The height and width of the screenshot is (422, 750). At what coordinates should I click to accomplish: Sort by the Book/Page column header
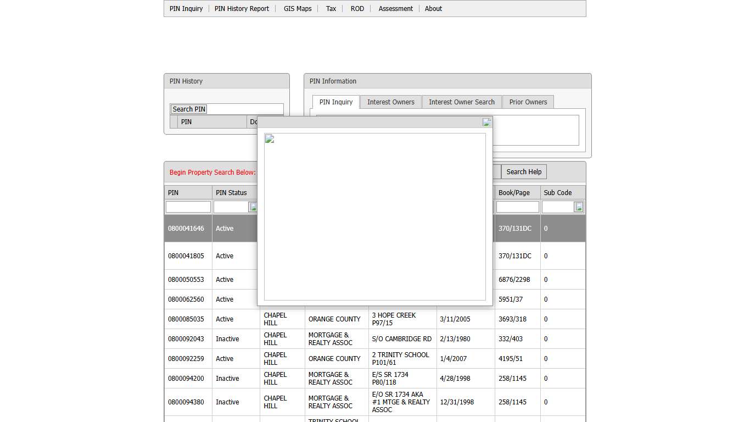point(514,193)
